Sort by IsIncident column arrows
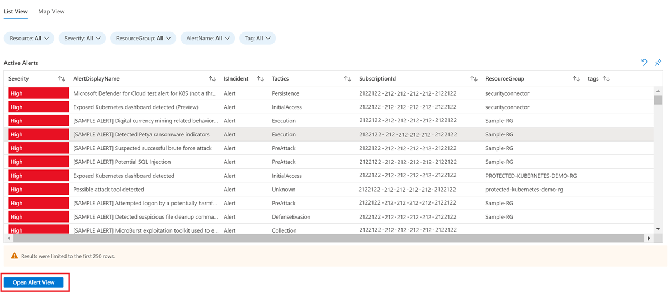Screen dimensions: 671x297 [260, 79]
